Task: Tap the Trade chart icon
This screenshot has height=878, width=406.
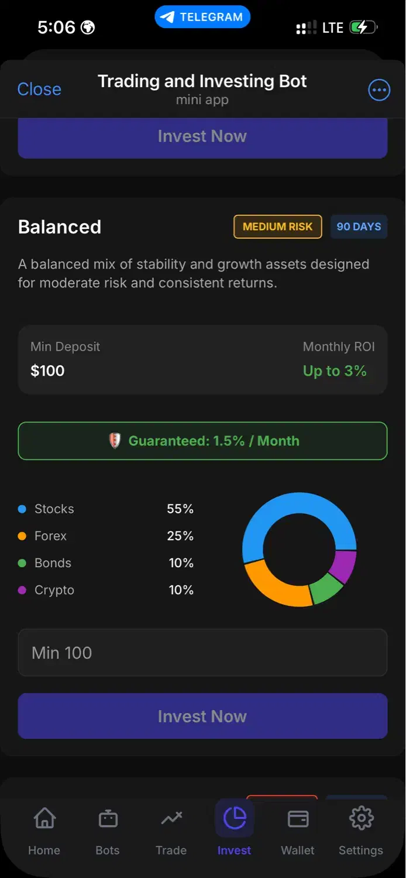Action: point(171,818)
